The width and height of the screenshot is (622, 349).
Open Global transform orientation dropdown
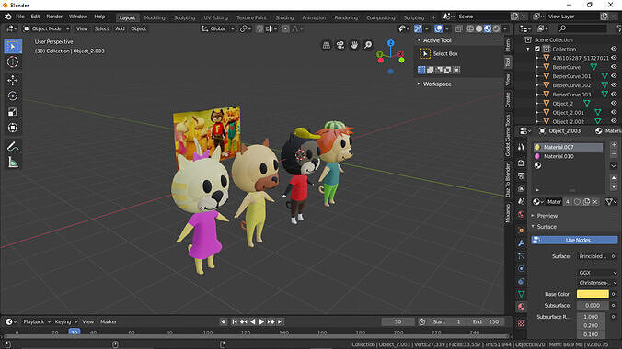click(218, 28)
